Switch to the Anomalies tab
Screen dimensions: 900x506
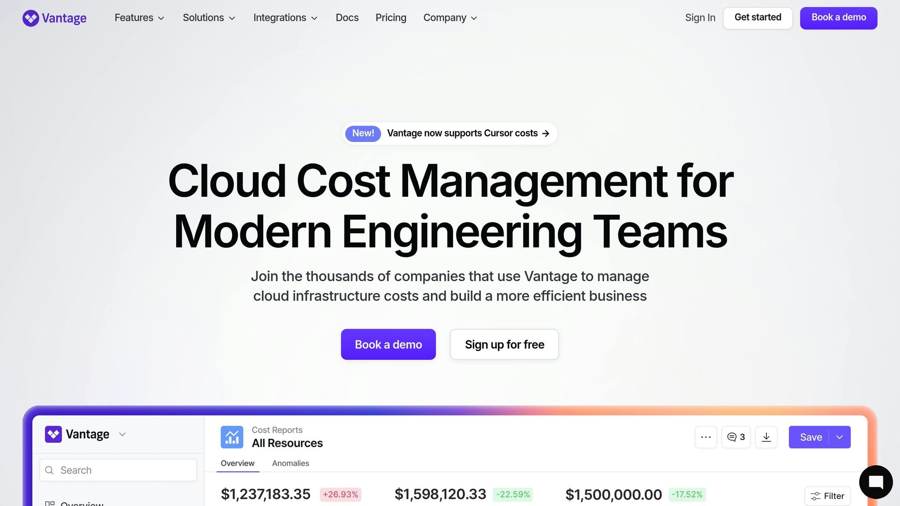pos(290,463)
